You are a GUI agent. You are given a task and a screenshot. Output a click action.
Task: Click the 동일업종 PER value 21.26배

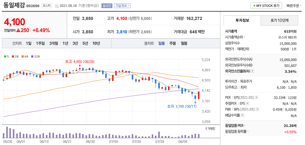[x=290, y=125]
